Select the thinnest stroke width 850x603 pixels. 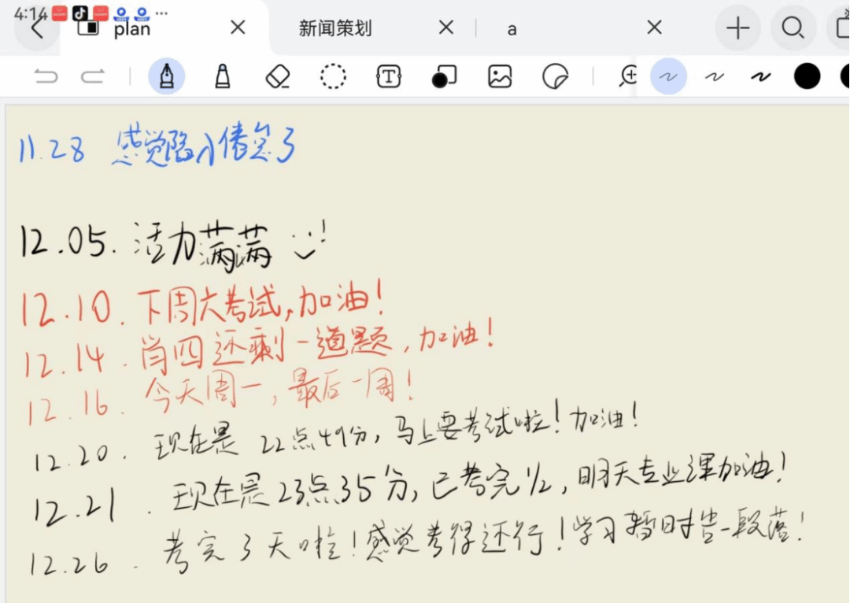pos(668,76)
